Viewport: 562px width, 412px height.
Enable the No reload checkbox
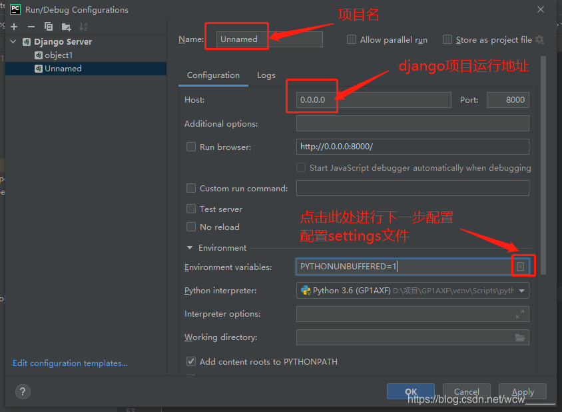click(191, 227)
